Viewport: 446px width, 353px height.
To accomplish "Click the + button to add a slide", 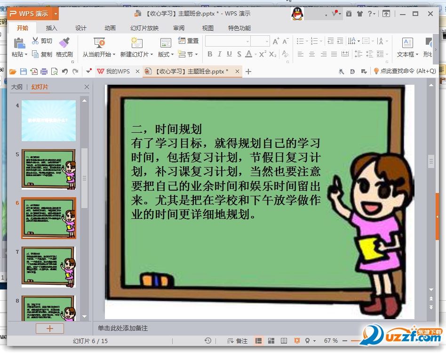I will point(49,328).
